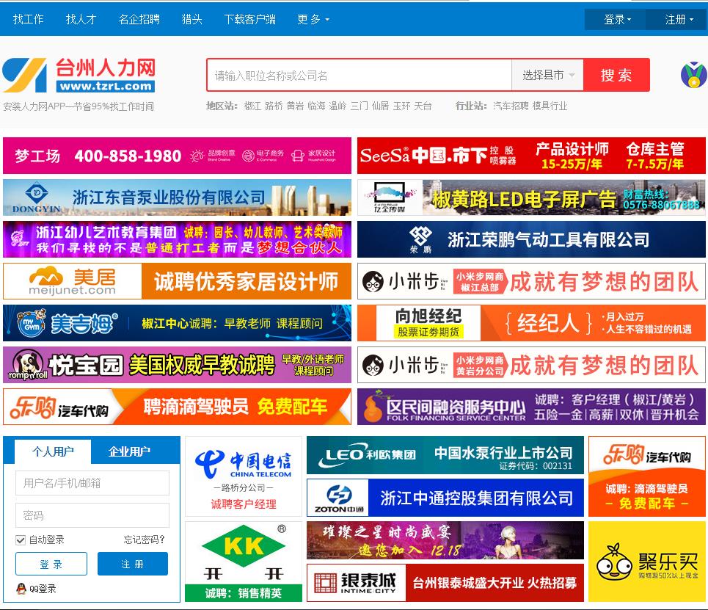Open the 美吉姆 早教老师 banner
This screenshot has height=610, width=708.
point(177,323)
